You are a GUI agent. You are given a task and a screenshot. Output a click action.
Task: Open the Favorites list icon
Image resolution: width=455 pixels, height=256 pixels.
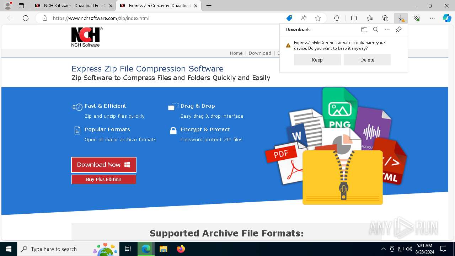(x=370, y=18)
